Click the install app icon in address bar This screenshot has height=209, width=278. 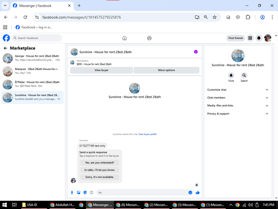[197, 17]
